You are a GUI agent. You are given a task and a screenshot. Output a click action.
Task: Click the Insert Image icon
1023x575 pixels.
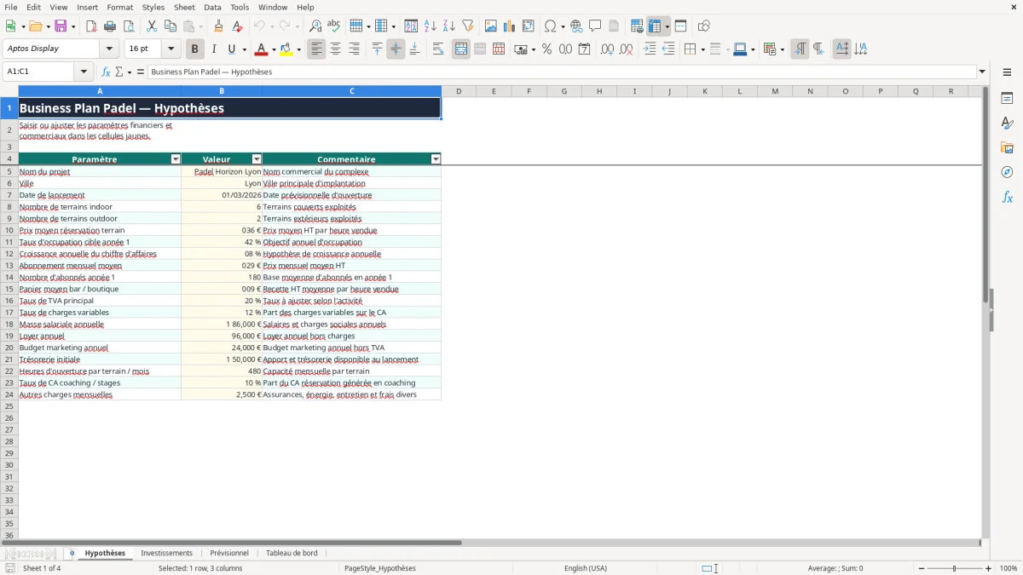[491, 26]
